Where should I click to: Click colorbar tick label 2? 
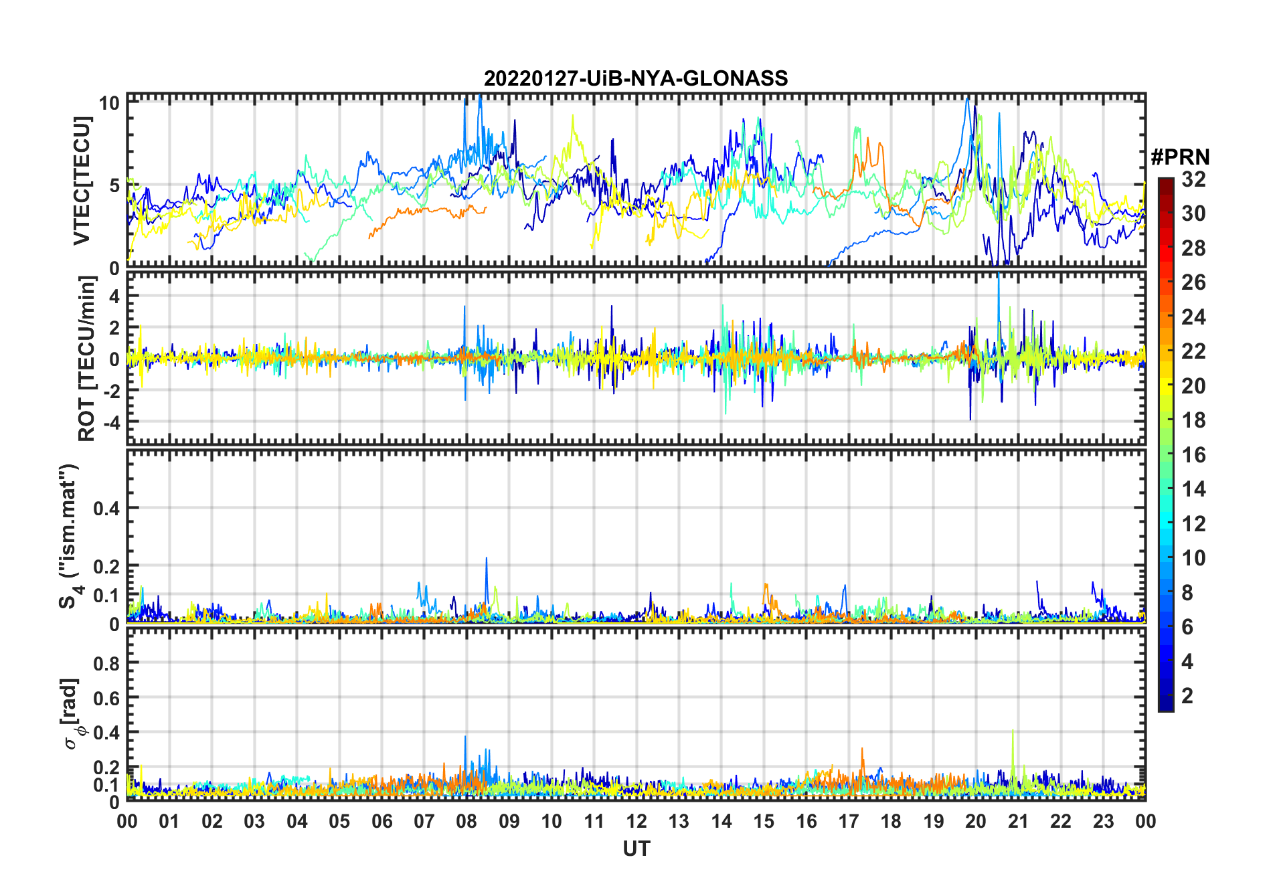tap(1187, 696)
